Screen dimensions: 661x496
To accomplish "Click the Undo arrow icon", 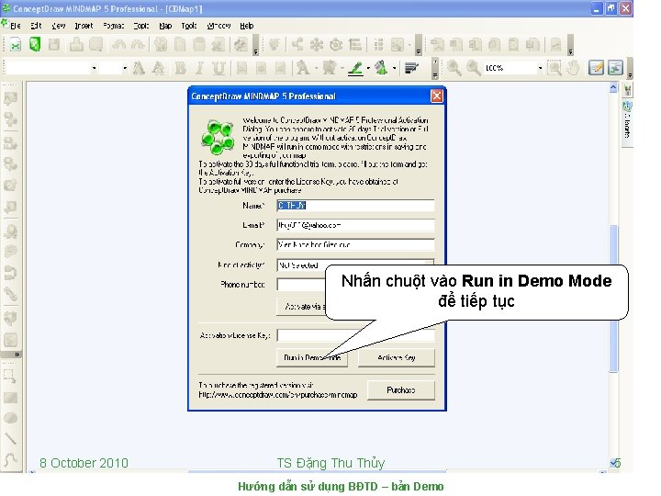I will pyautogui.click(x=118, y=44).
